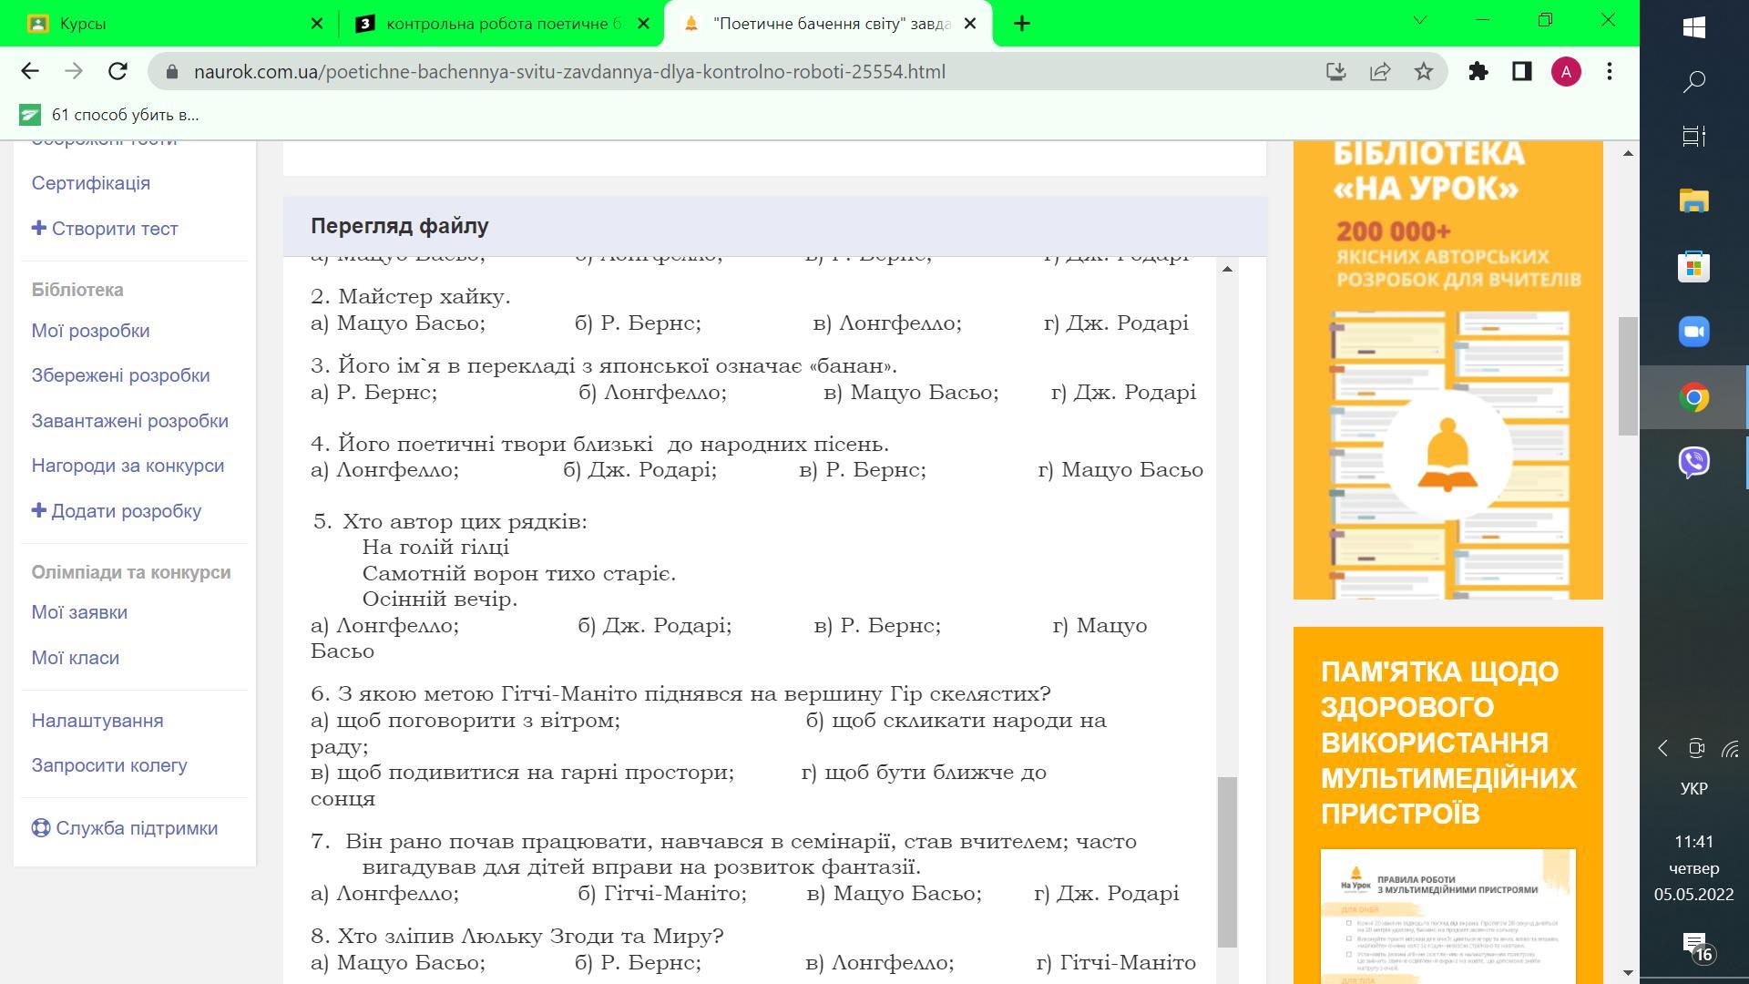
Task: Open Viber from the taskbar
Action: click(1693, 462)
